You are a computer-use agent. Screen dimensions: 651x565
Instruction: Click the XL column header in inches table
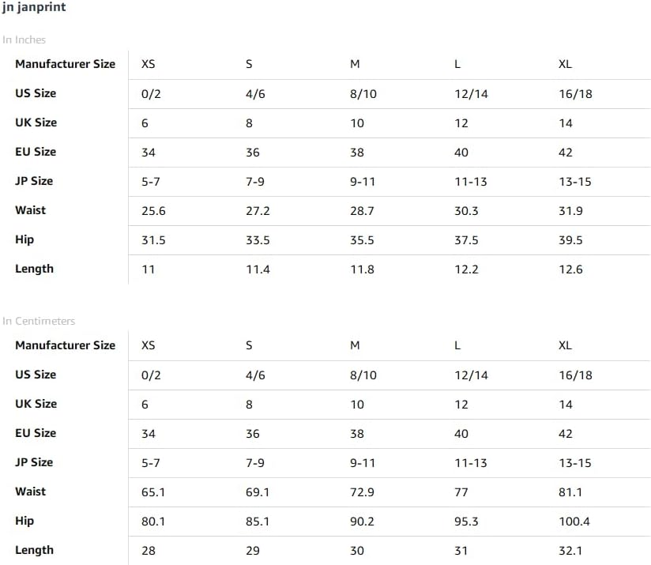[565, 64]
